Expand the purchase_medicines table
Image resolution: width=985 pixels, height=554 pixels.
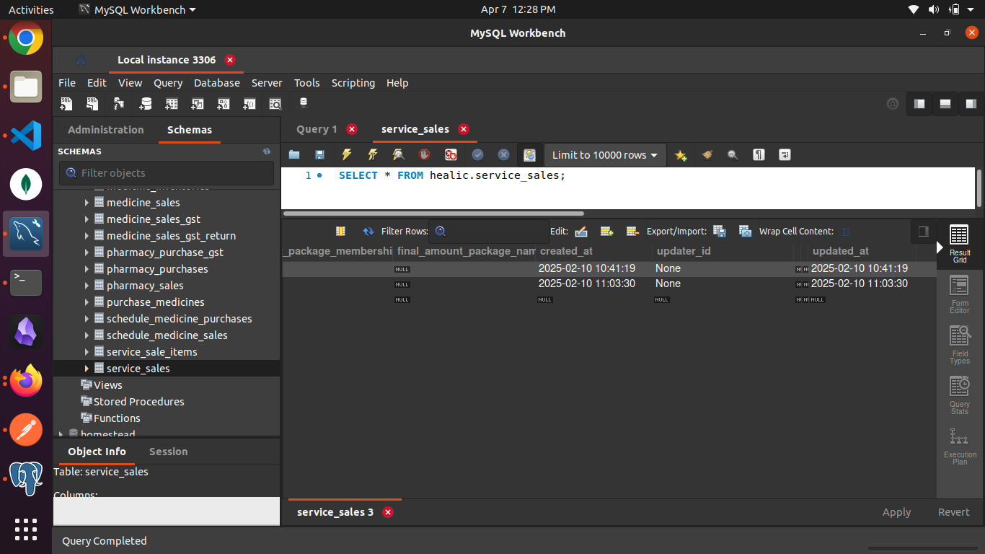click(x=87, y=302)
